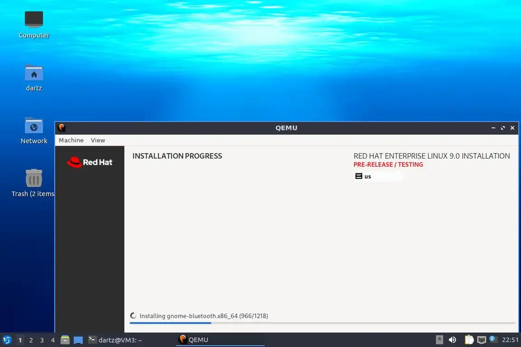Click the installation progress bar
Image resolution: width=521 pixels, height=347 pixels.
click(322, 323)
